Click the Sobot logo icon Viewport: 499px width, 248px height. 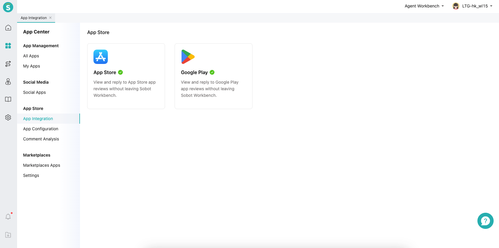pos(8,7)
